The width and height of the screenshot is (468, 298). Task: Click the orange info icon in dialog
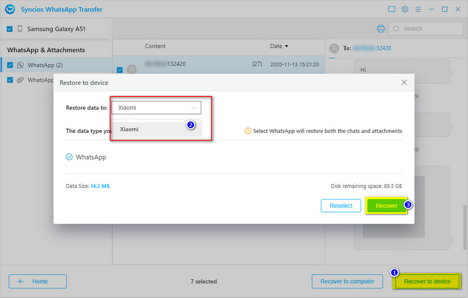[x=247, y=131]
